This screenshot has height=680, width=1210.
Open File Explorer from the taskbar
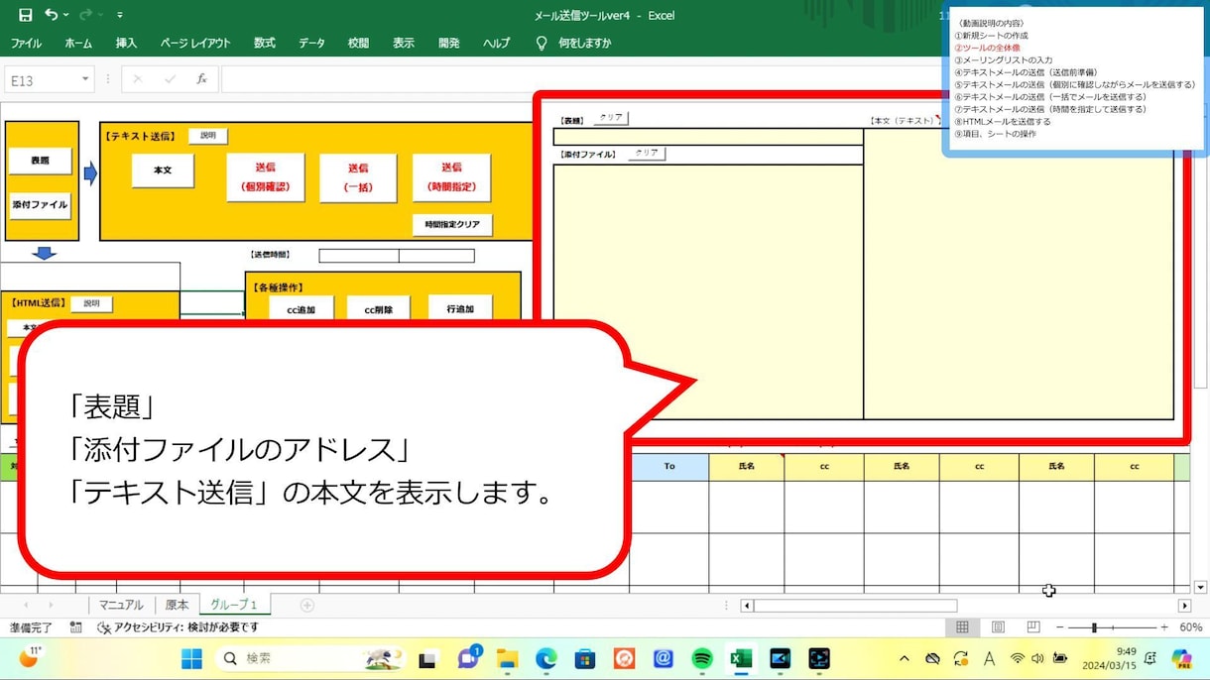(x=507, y=658)
